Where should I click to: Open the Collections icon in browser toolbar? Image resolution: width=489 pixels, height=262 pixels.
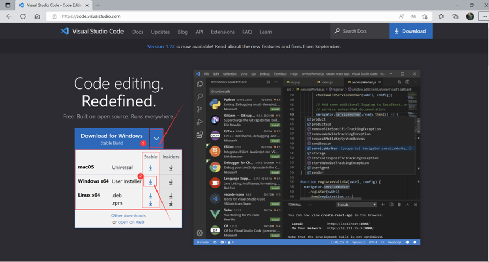pyautogui.click(x=455, y=16)
